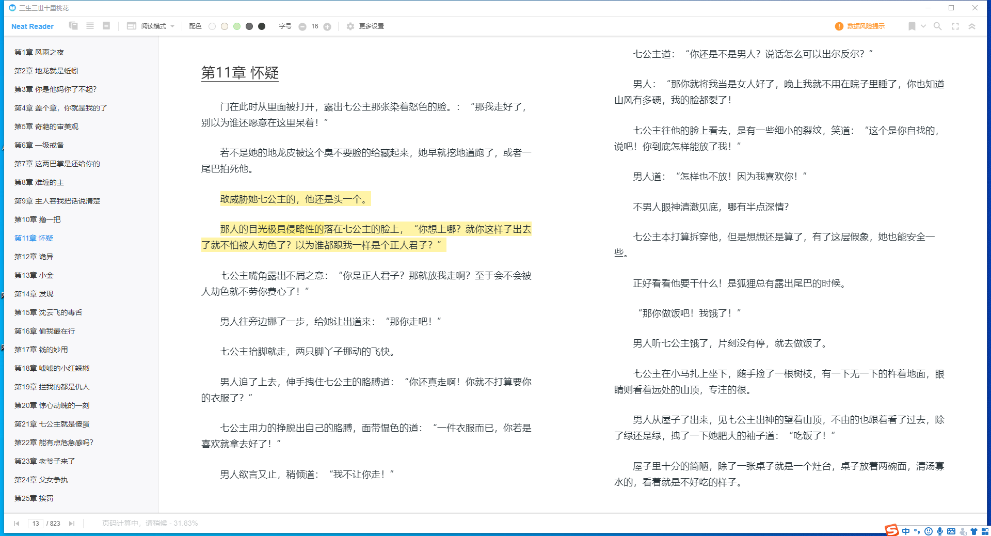
Task: Increase font size with plus button
Action: click(327, 27)
